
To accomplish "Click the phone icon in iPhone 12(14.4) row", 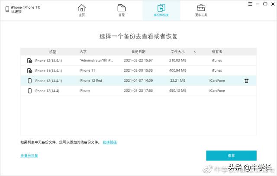I will 30,91.
